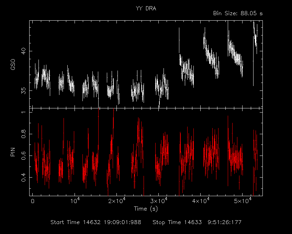Click the Stop Time 14633 9:51:26:177 text
Screen dimensions: 292x234
[197, 222]
